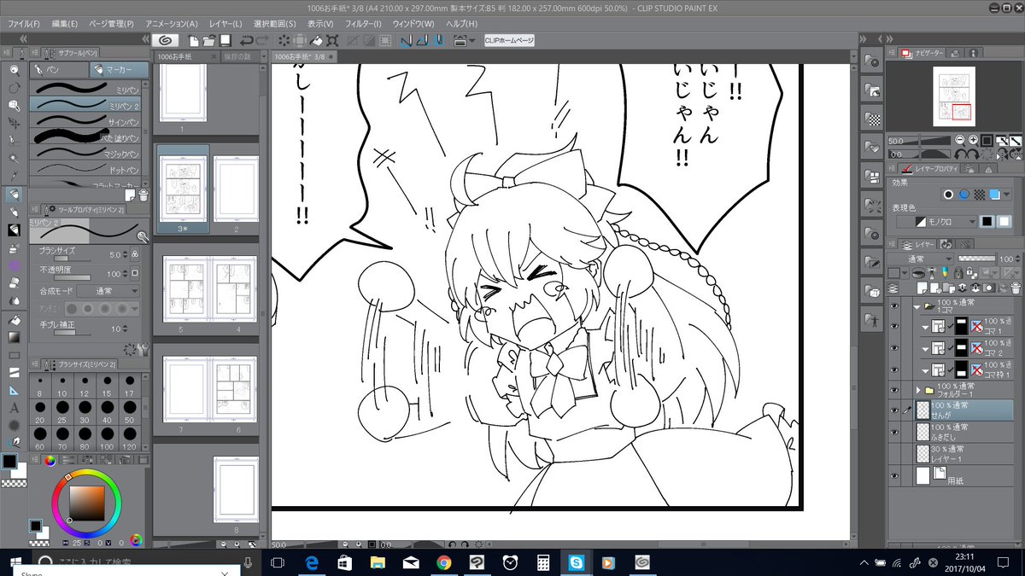Screen dimensions: 1025x576
Task: Collapse the 1コマ folder
Action: tap(918, 305)
